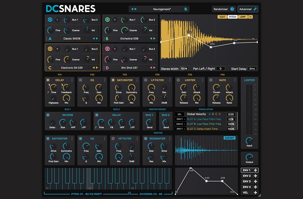Screen dimensions: 303x199
Task: Remove ENV 1 Slot A Filter modulation
Action: pyautogui.click(x=185, y=119)
